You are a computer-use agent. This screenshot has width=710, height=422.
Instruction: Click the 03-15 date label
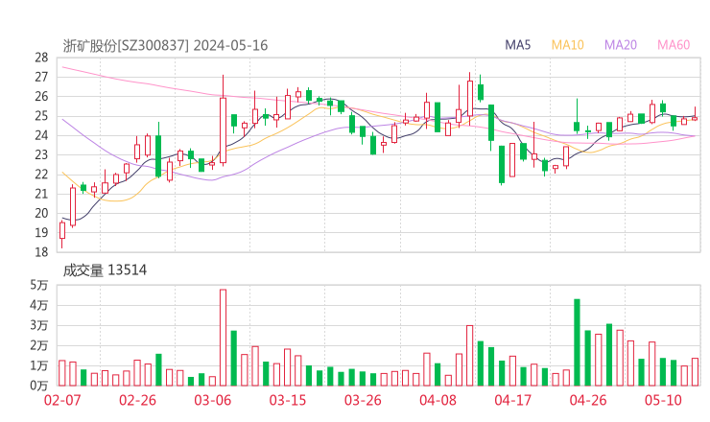tap(288, 400)
